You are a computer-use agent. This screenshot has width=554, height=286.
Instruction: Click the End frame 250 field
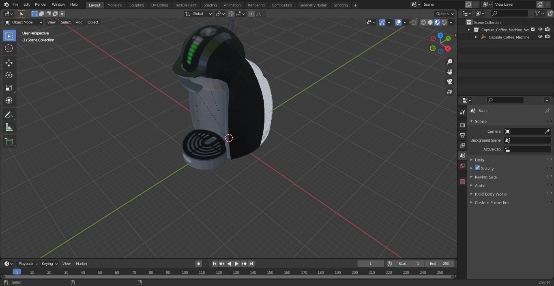tap(440, 264)
